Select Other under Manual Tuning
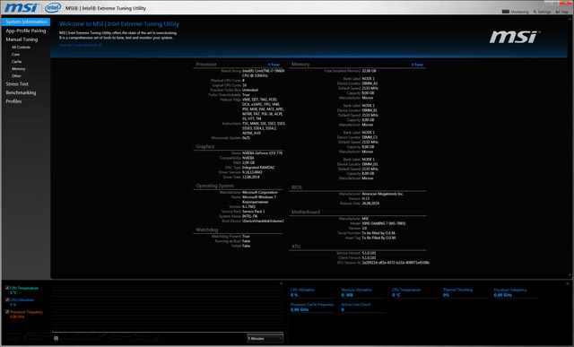 click(x=16, y=76)
